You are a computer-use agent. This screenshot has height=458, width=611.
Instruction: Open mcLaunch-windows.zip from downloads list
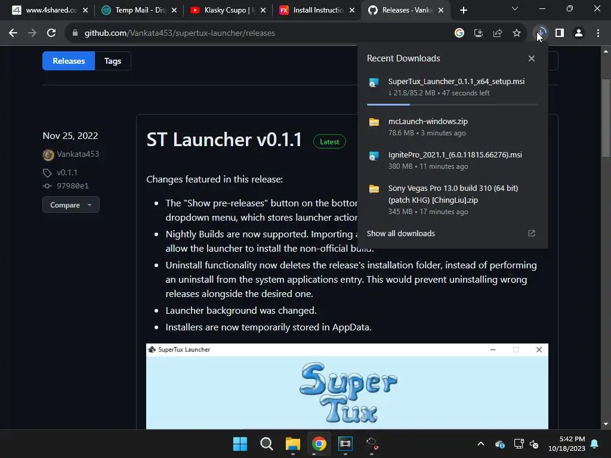pyautogui.click(x=452, y=127)
